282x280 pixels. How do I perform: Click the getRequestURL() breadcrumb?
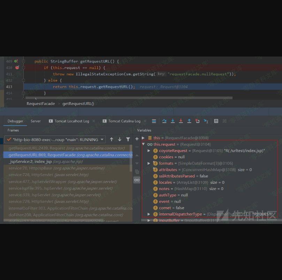pos(78,104)
